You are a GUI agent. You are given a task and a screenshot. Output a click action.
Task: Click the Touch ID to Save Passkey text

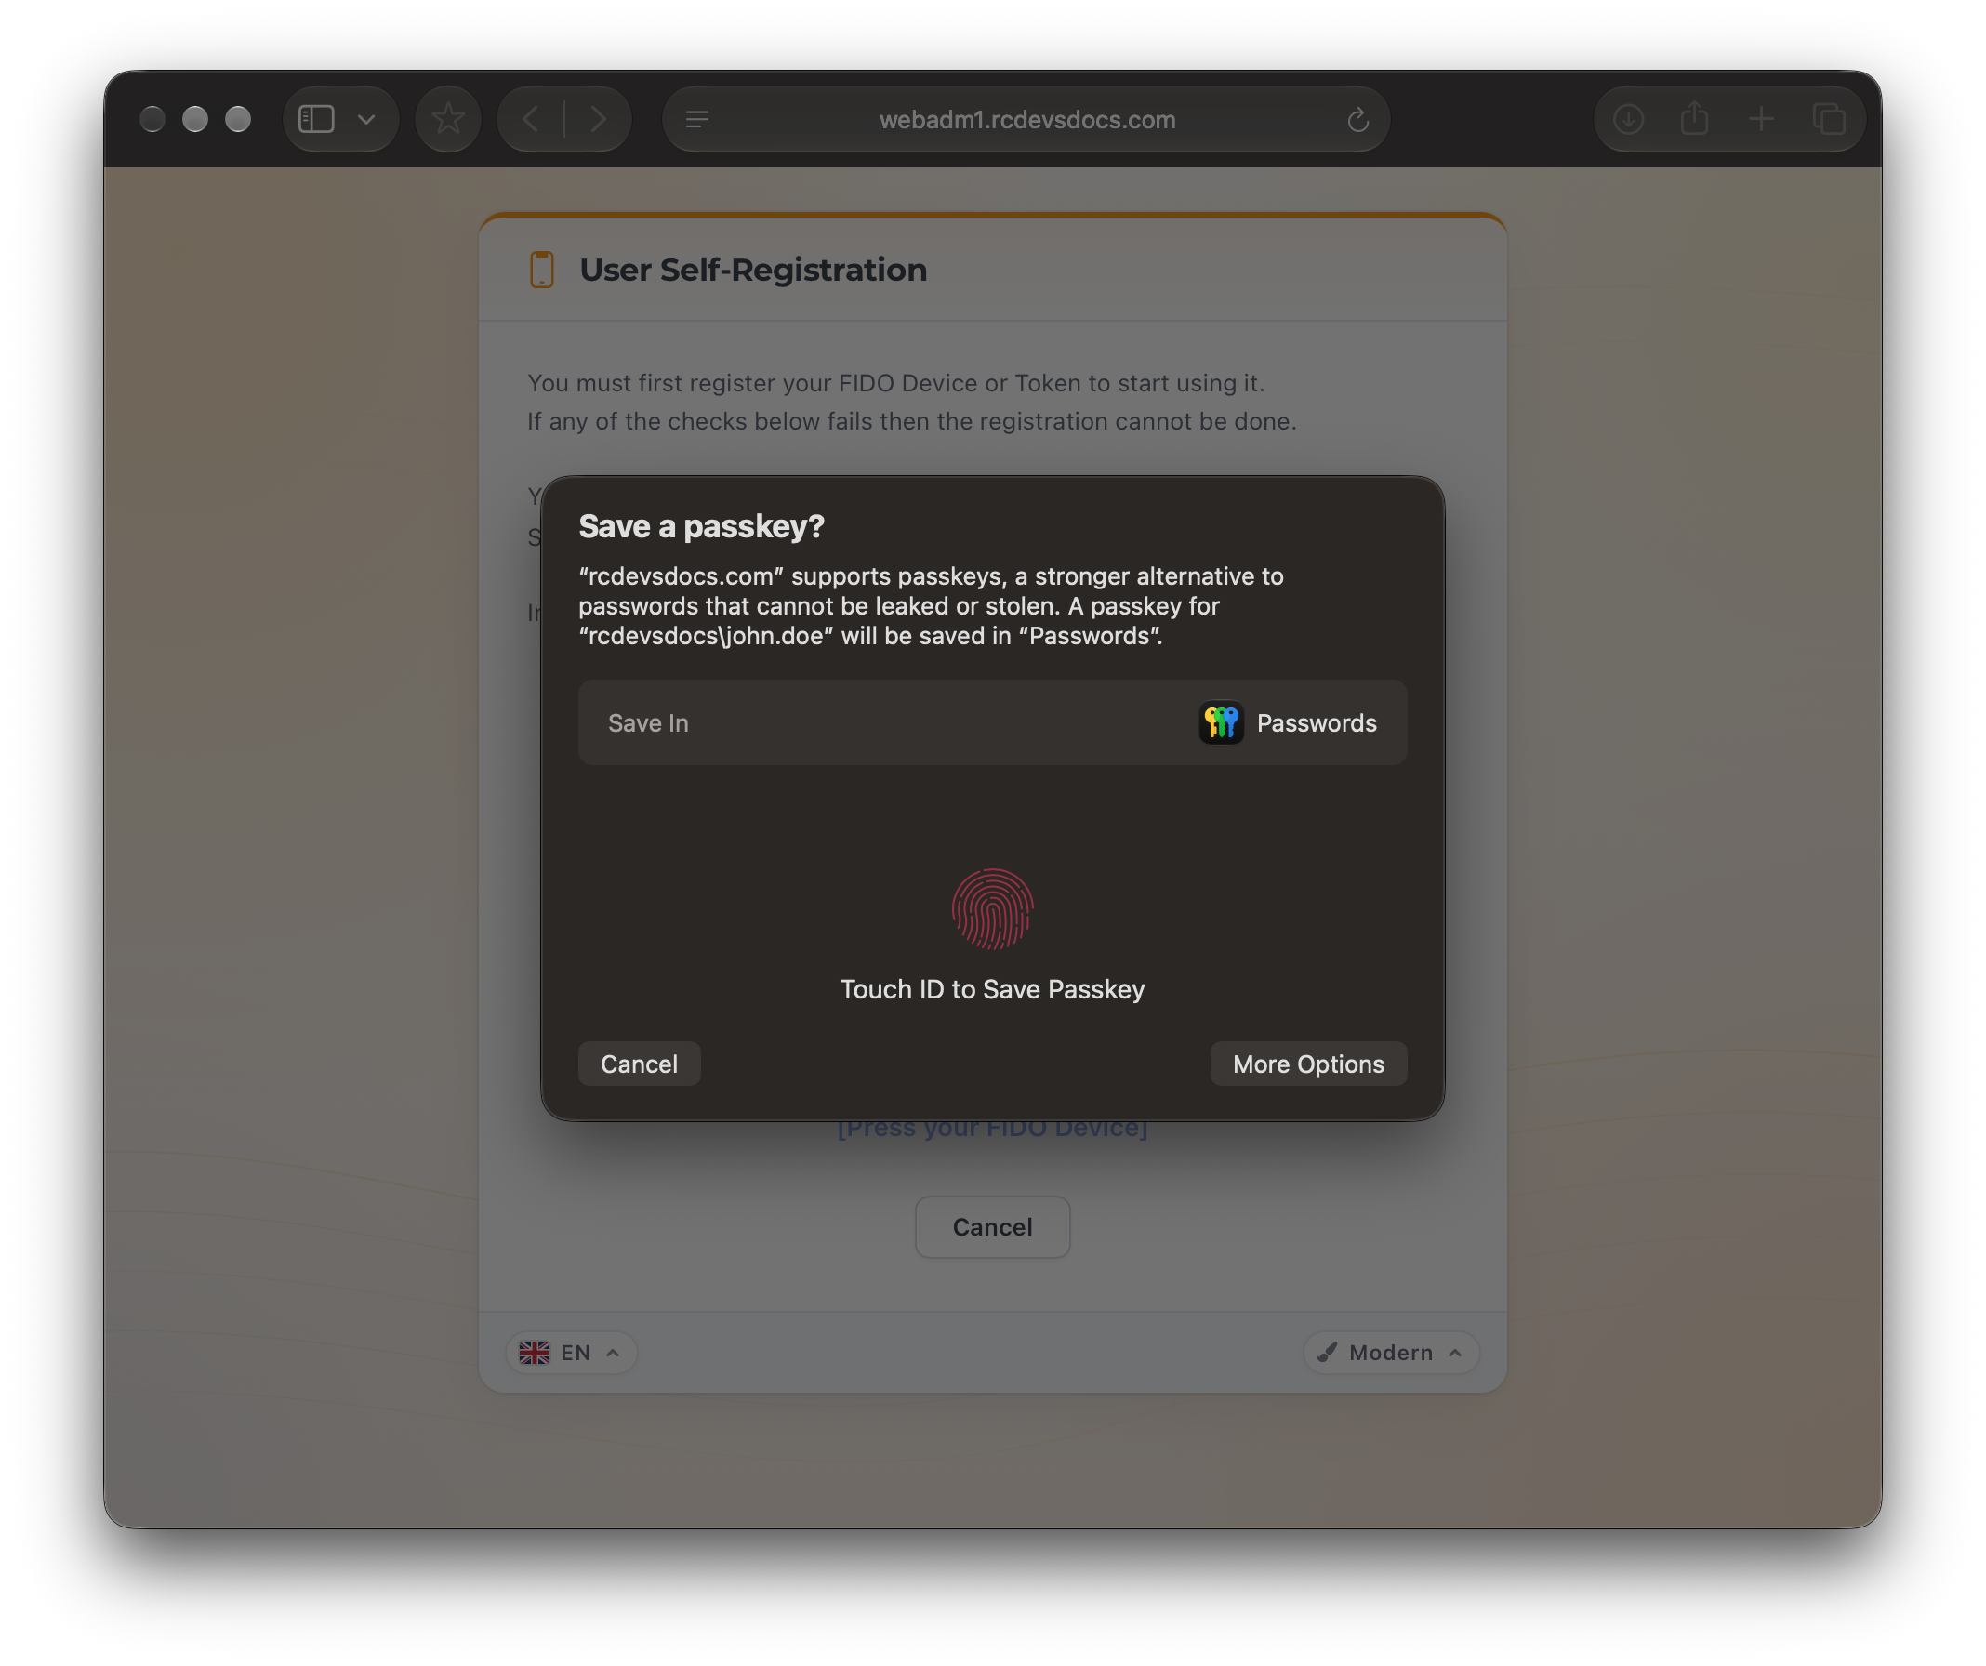(x=992, y=990)
